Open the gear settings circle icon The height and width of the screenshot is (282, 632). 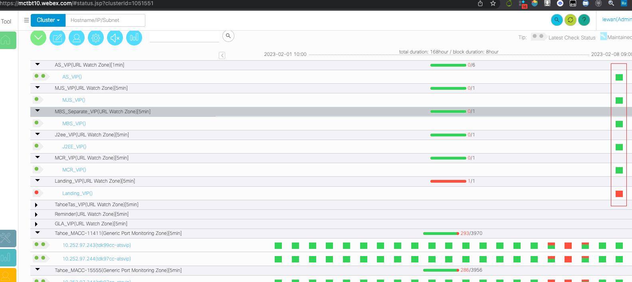point(96,37)
